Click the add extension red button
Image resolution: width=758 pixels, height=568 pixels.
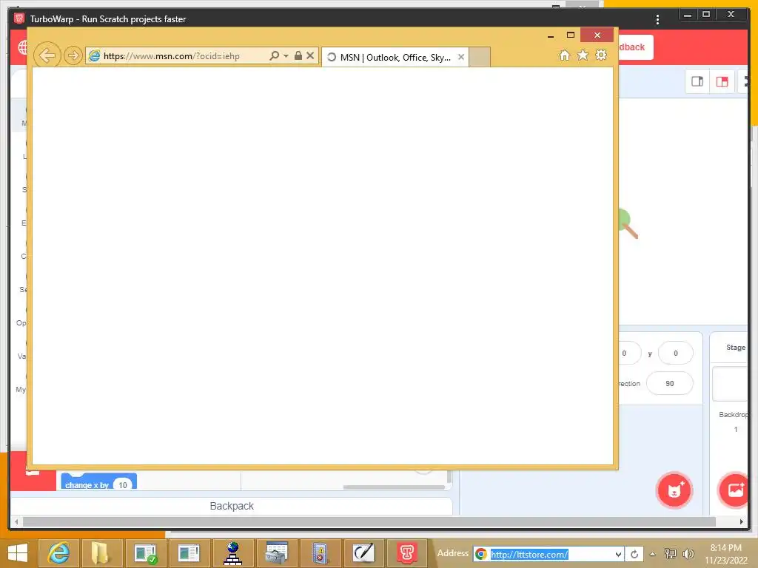click(33, 471)
